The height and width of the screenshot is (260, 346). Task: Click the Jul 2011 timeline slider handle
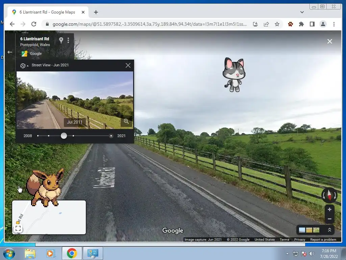click(64, 136)
